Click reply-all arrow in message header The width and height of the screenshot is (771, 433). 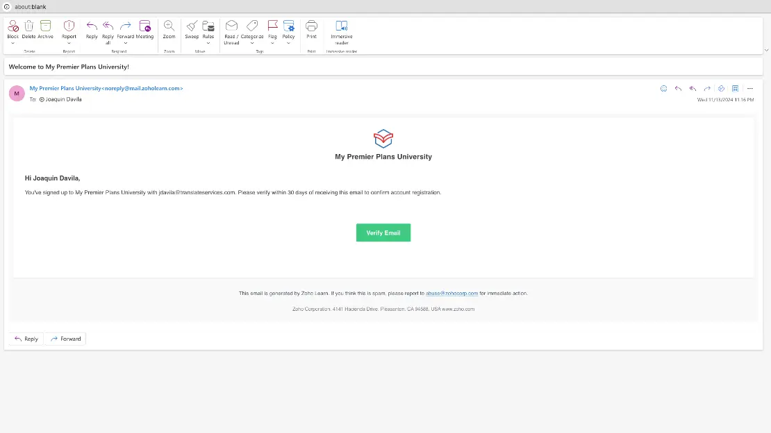coord(693,88)
